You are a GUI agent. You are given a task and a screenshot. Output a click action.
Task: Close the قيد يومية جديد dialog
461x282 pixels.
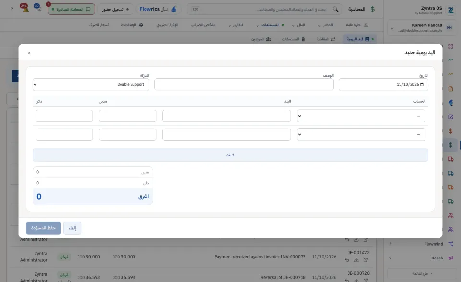(29, 53)
